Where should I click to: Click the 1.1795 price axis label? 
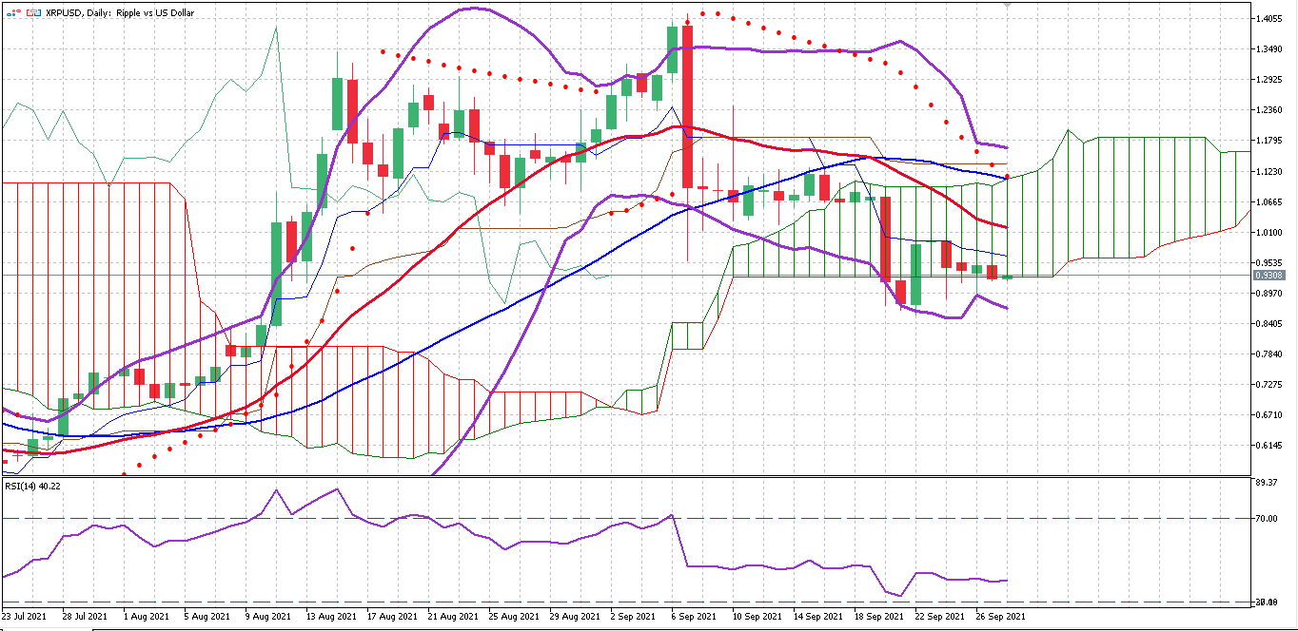click(1269, 142)
